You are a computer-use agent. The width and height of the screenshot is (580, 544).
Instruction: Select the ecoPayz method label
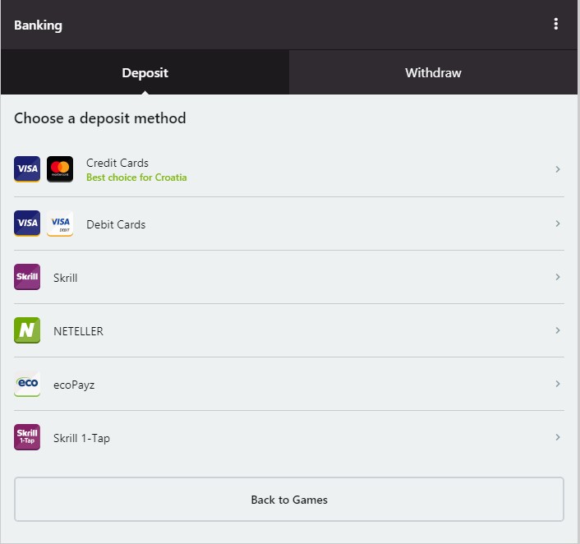click(74, 385)
